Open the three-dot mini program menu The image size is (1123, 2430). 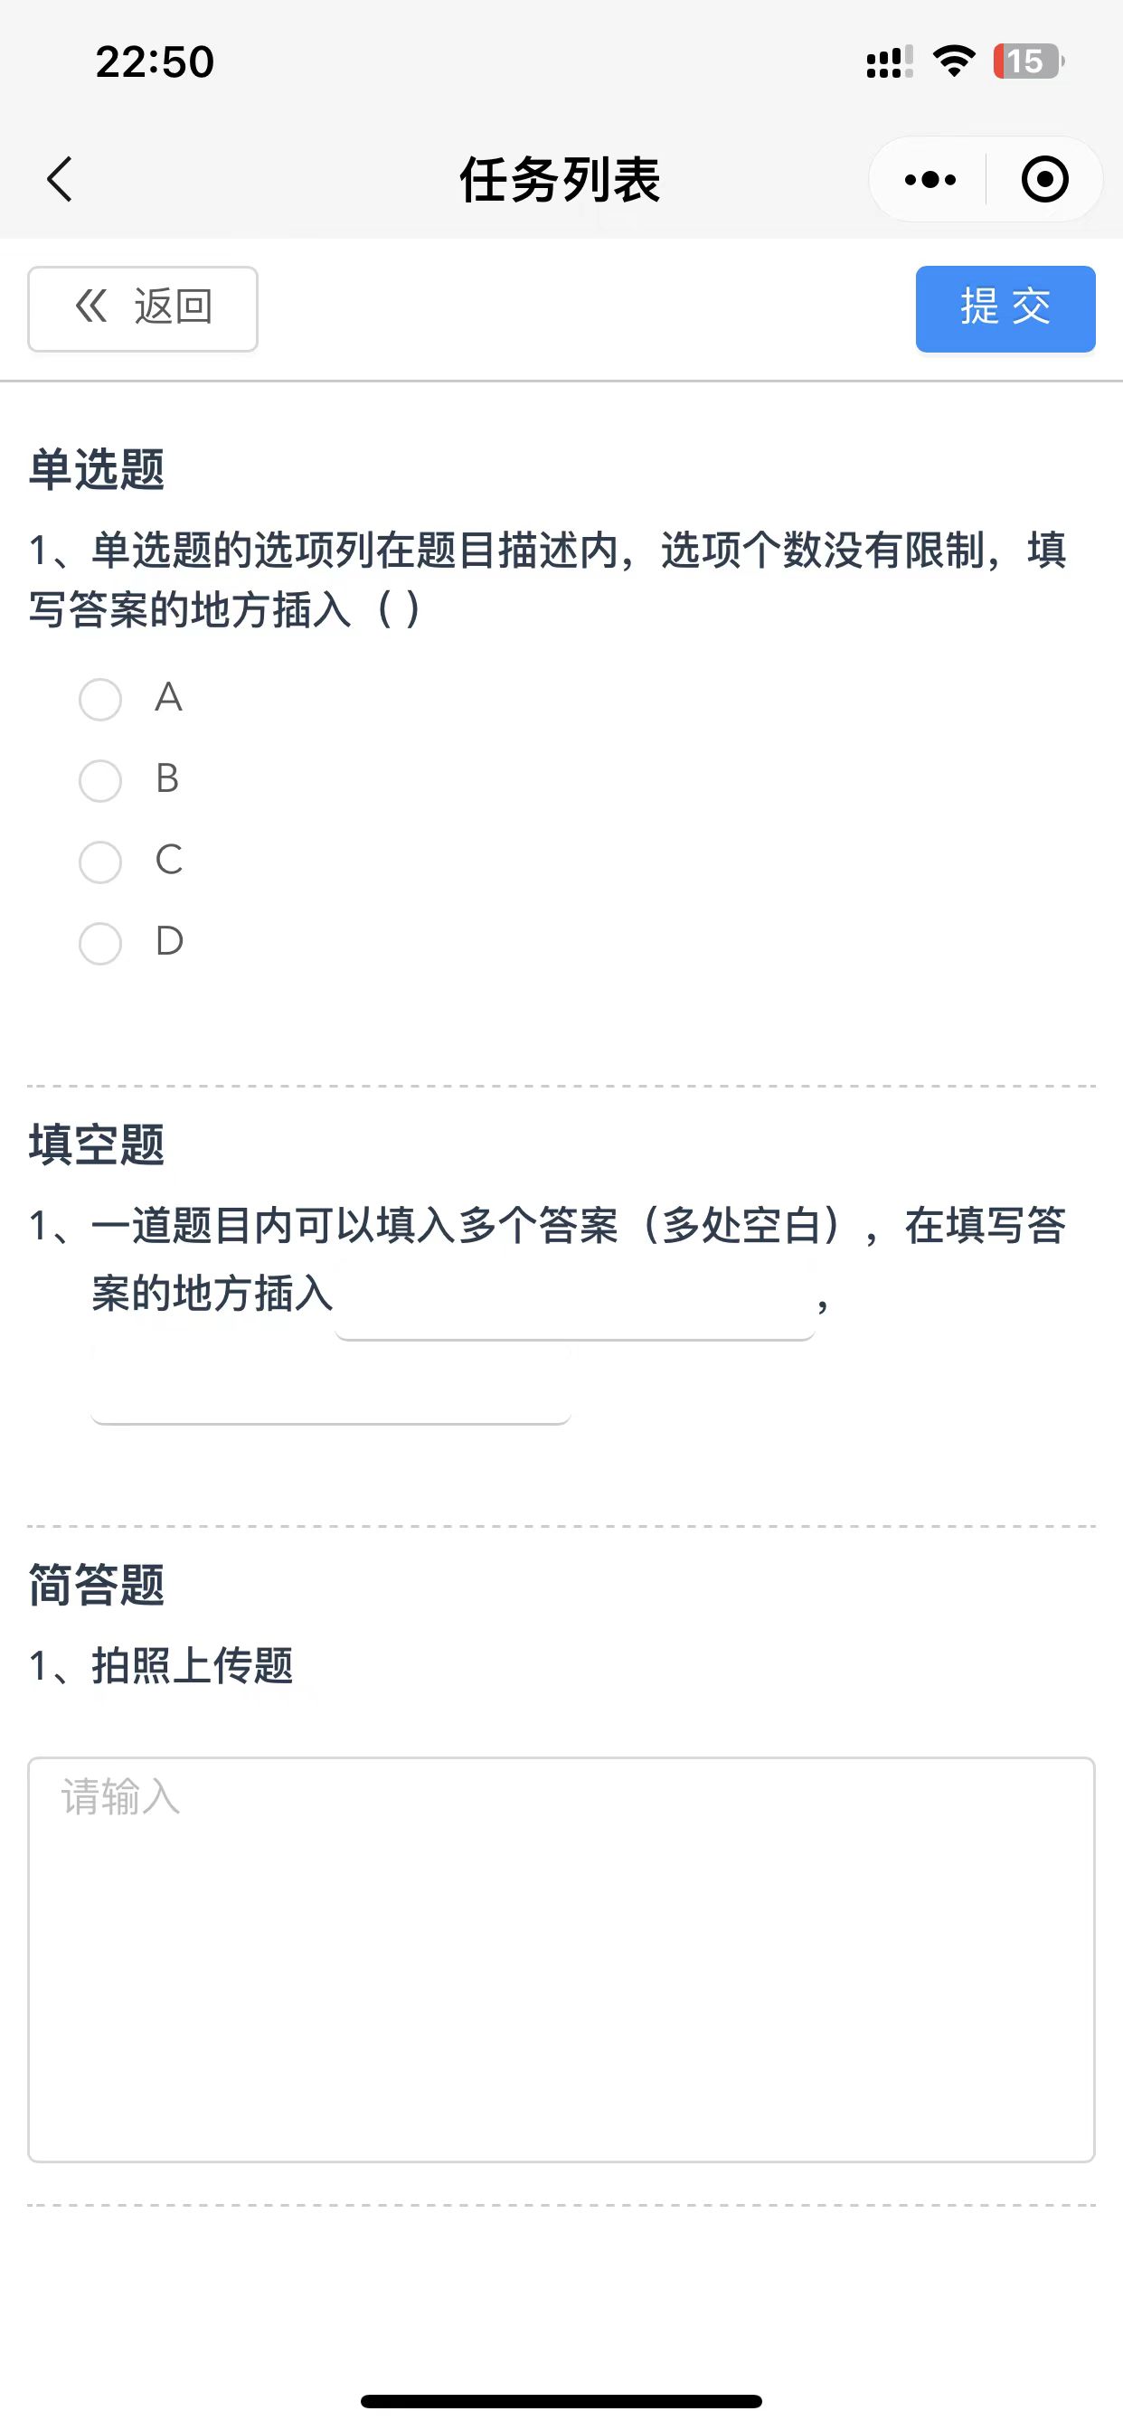tap(930, 179)
